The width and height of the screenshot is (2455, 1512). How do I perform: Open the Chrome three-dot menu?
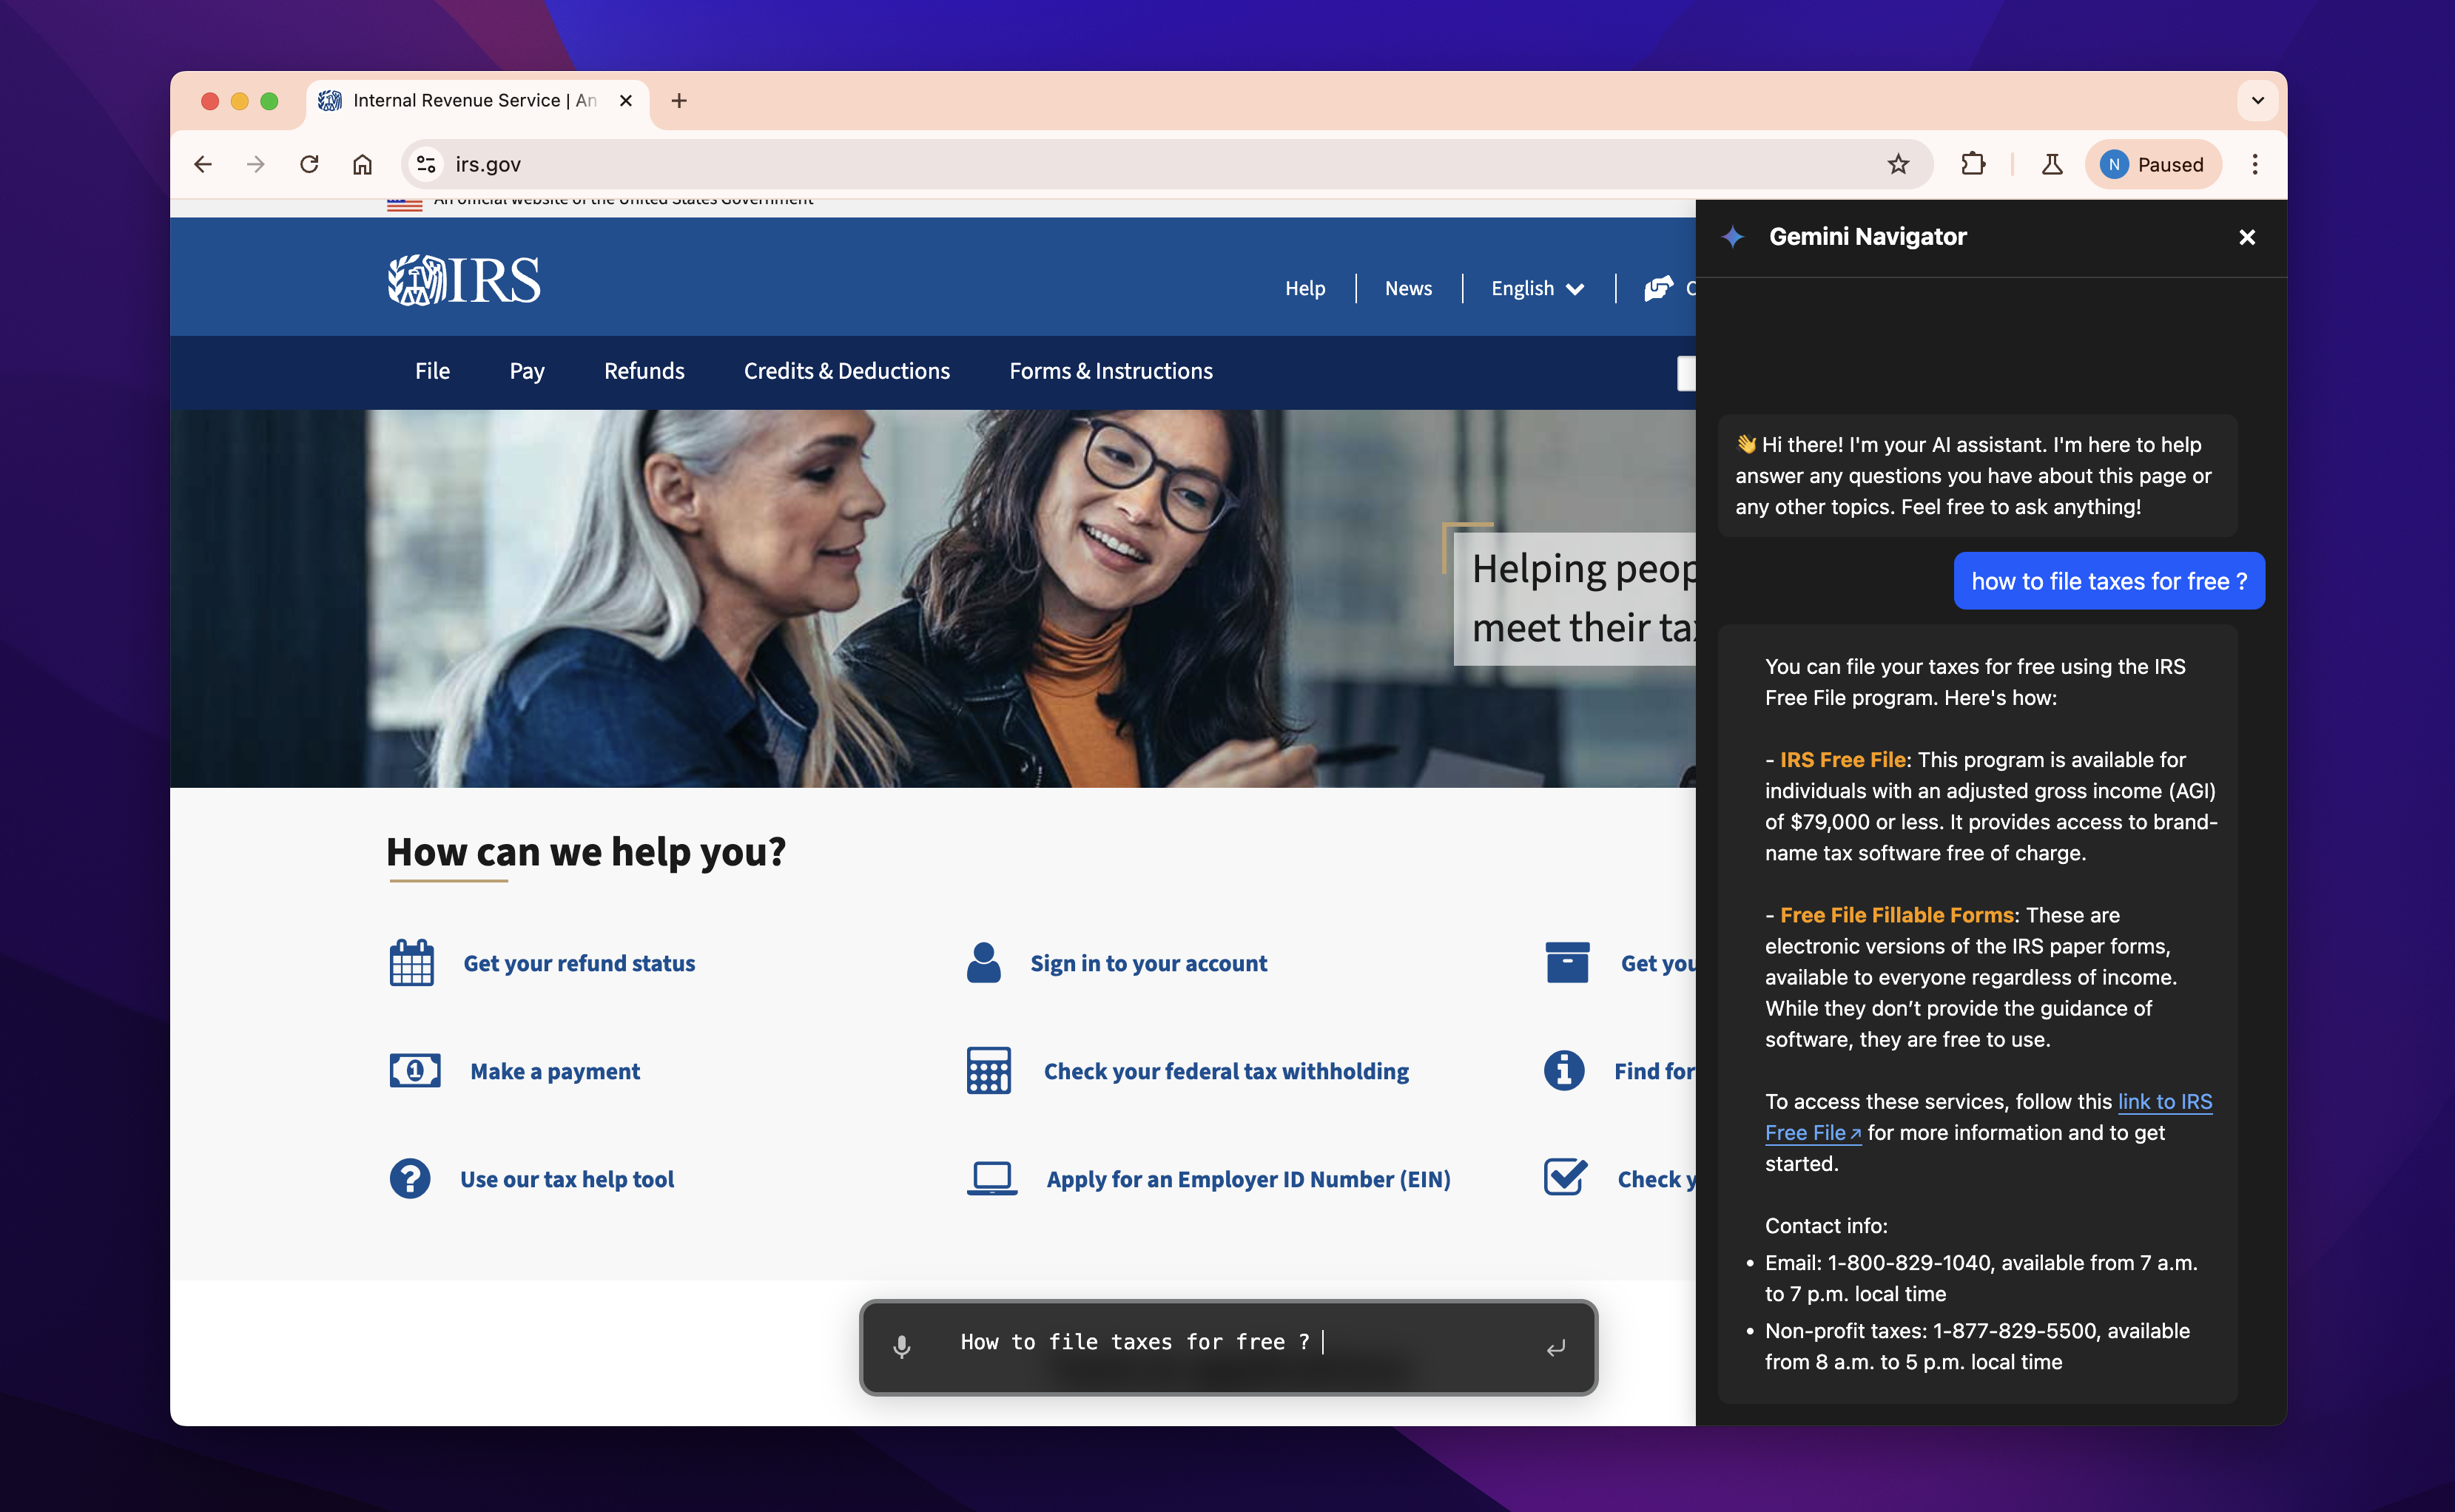2254,164
